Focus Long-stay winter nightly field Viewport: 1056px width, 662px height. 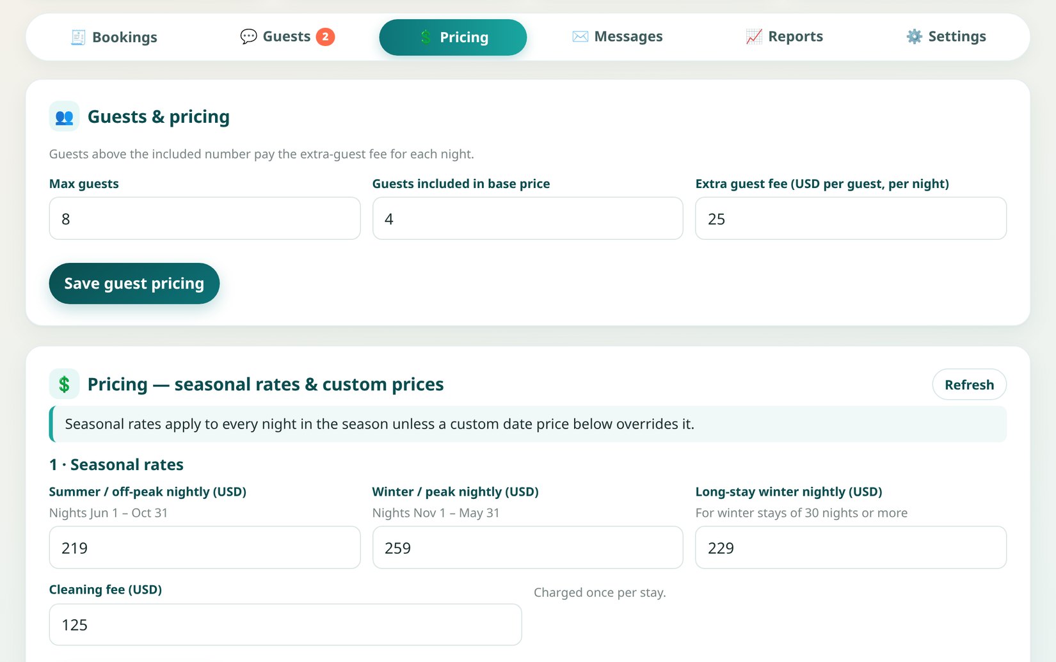pyautogui.click(x=851, y=548)
